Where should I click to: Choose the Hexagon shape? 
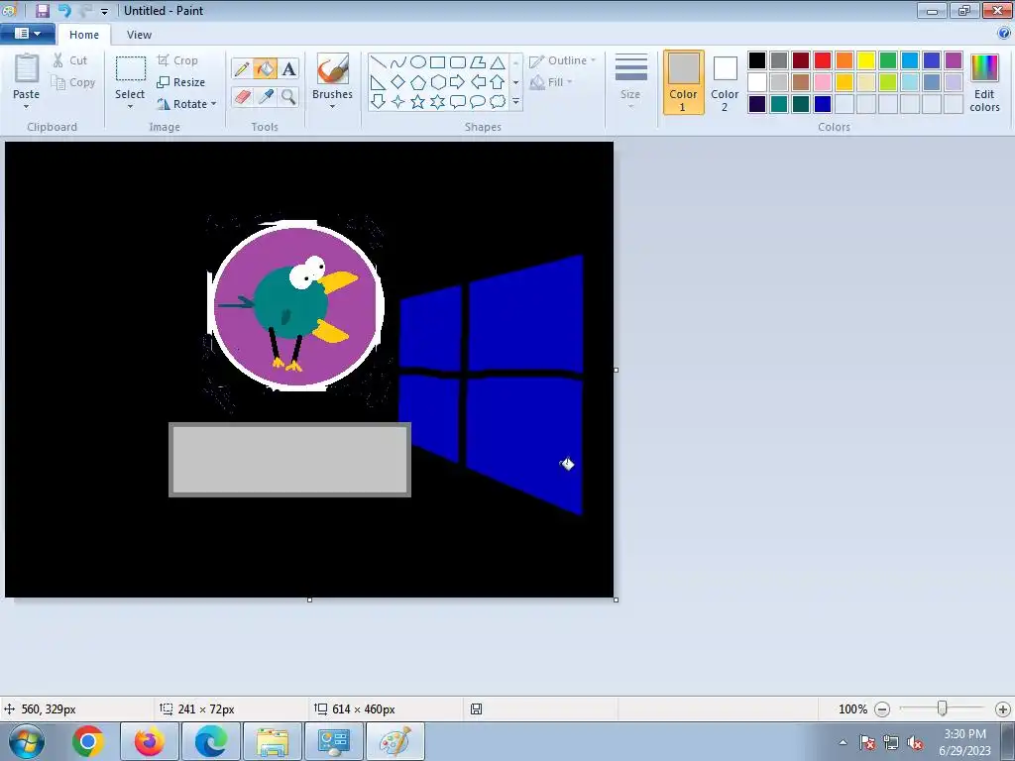click(x=437, y=82)
